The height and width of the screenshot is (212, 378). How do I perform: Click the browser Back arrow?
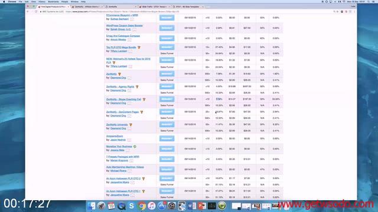pos(28,12)
